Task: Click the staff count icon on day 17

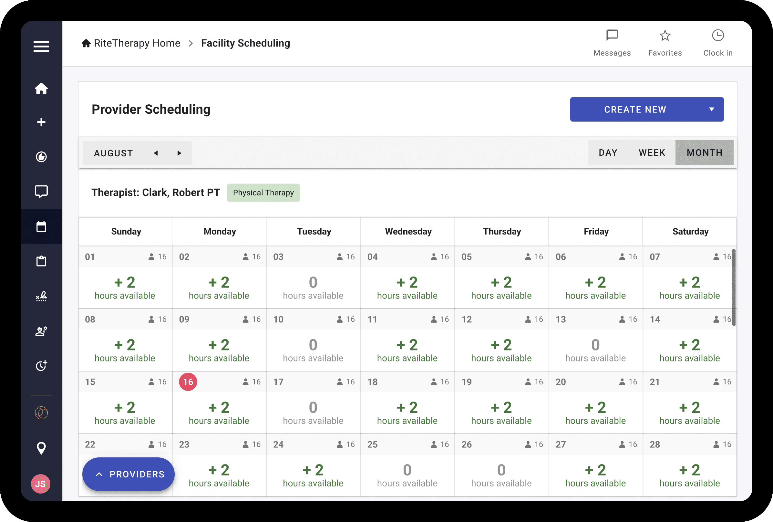Action: click(340, 381)
